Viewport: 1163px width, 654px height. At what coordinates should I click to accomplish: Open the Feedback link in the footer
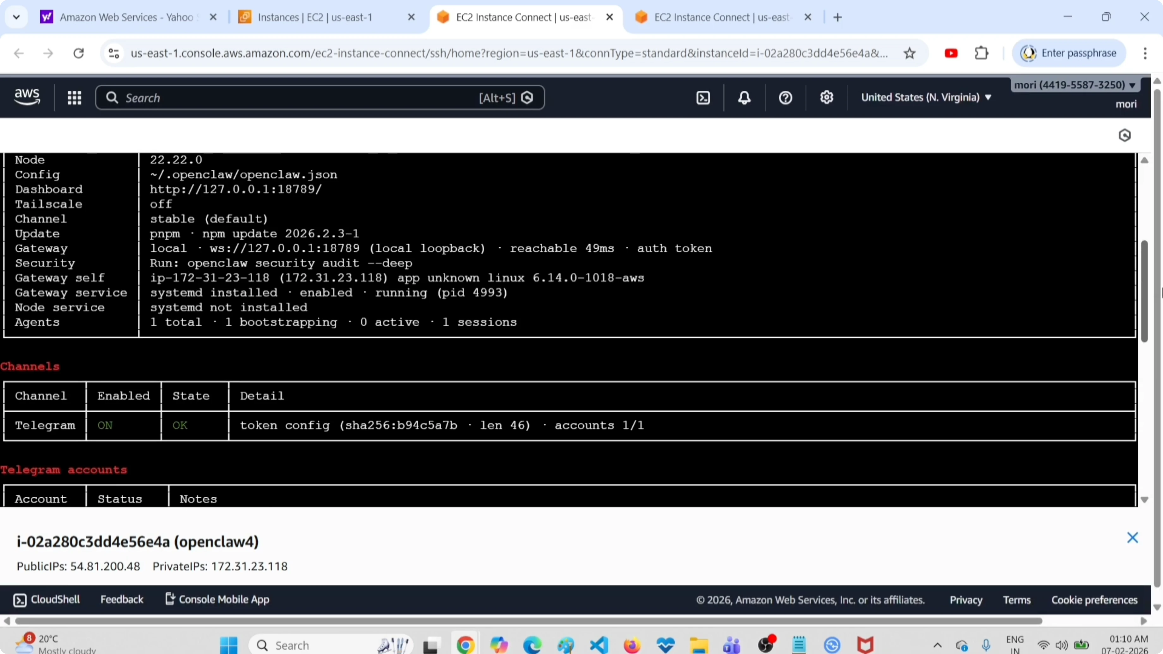click(x=121, y=599)
